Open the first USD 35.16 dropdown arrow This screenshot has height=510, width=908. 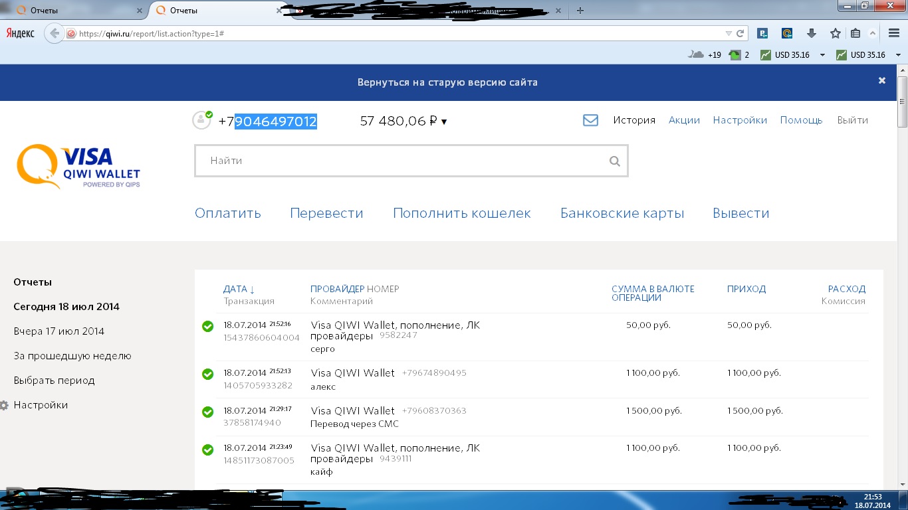pyautogui.click(x=822, y=55)
